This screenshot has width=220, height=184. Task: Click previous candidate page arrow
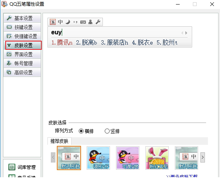(182, 33)
